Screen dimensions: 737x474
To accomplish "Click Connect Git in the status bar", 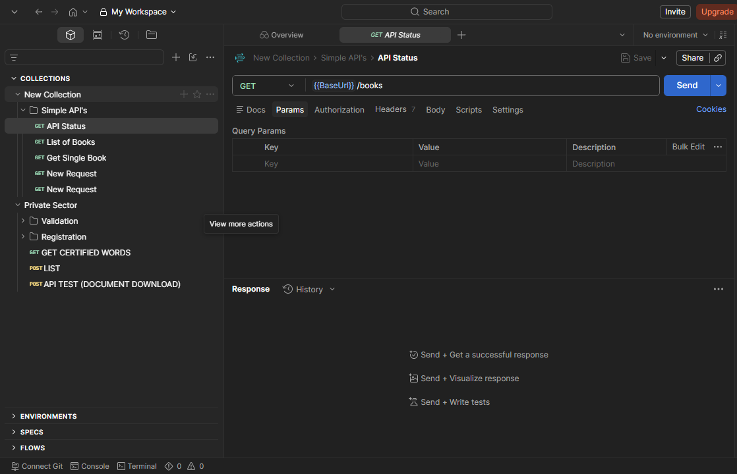I will click(x=37, y=466).
